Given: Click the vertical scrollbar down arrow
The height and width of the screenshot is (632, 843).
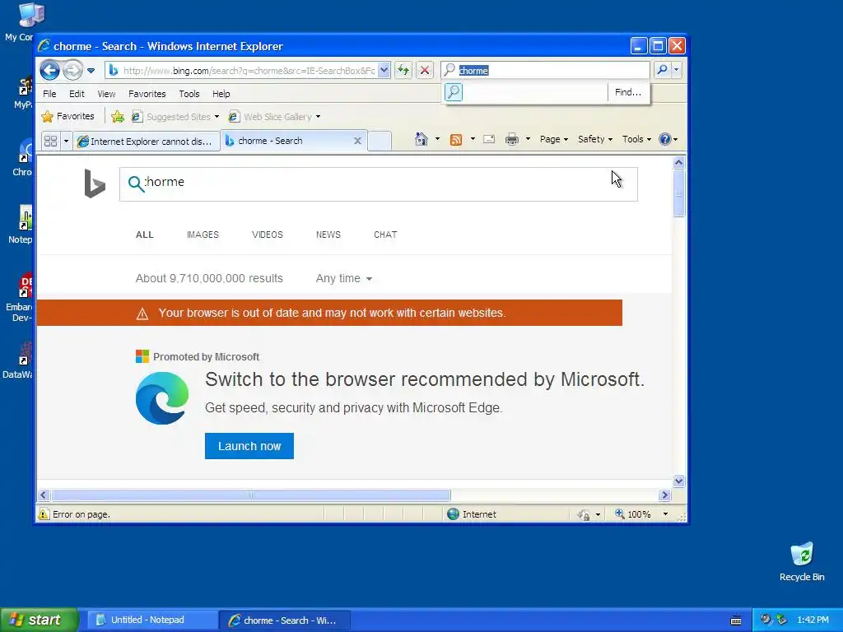Looking at the screenshot, I should 678,481.
